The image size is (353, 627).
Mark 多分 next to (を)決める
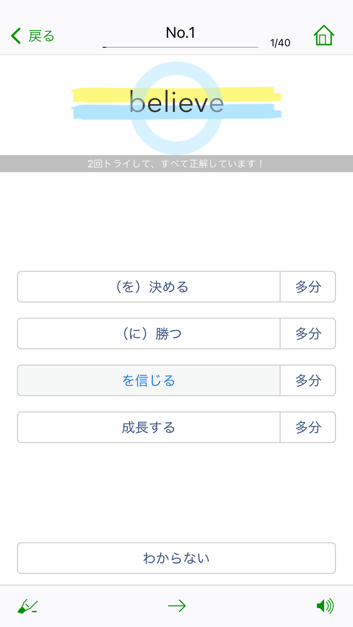308,287
